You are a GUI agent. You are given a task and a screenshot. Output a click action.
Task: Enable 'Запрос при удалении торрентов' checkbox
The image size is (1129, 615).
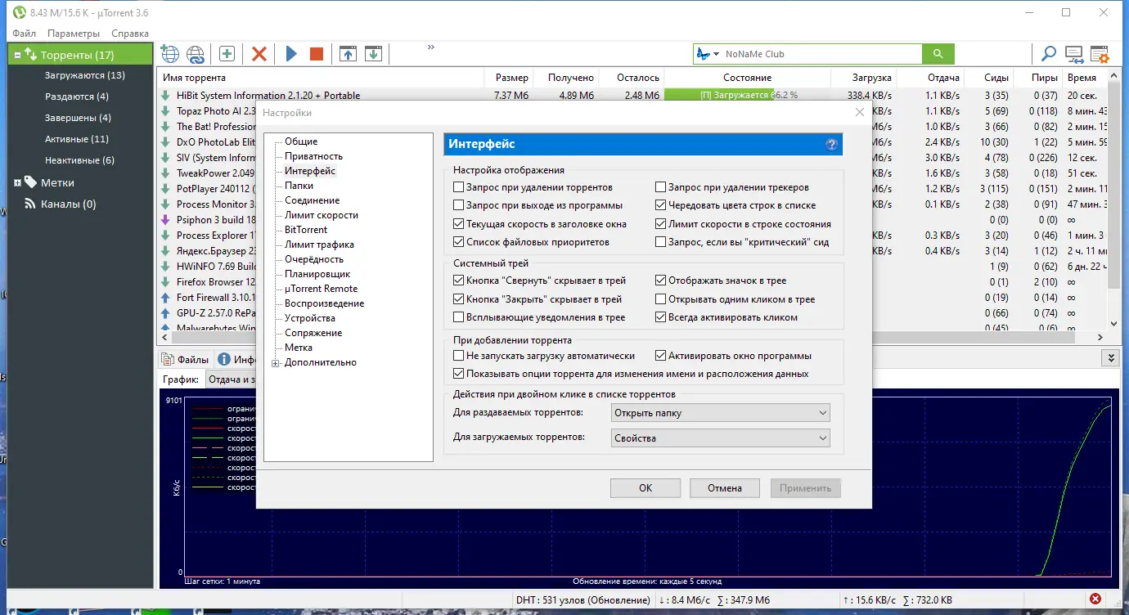[x=459, y=186]
